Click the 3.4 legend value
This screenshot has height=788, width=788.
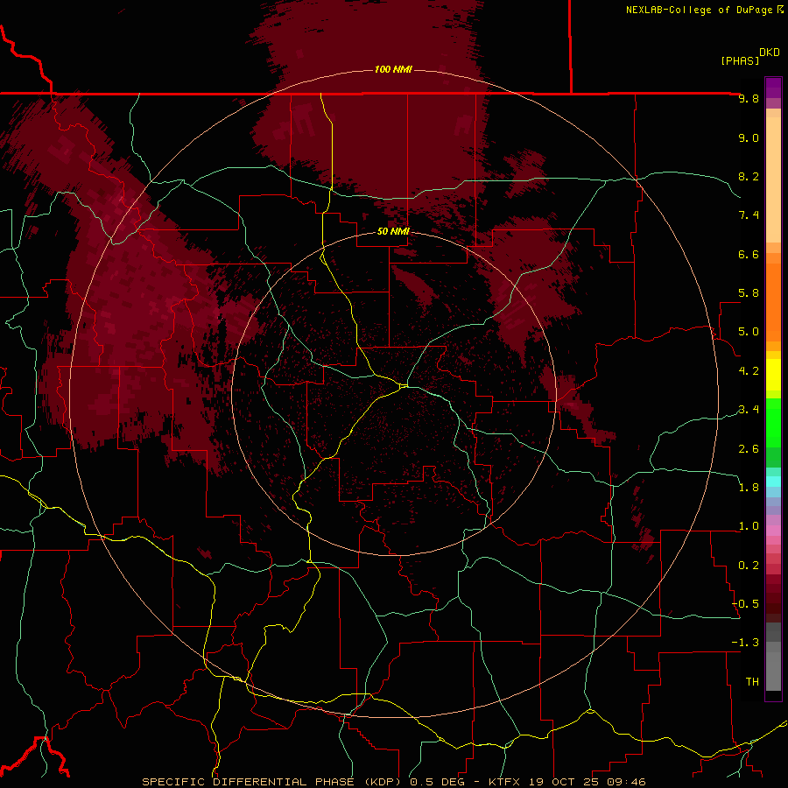(749, 410)
